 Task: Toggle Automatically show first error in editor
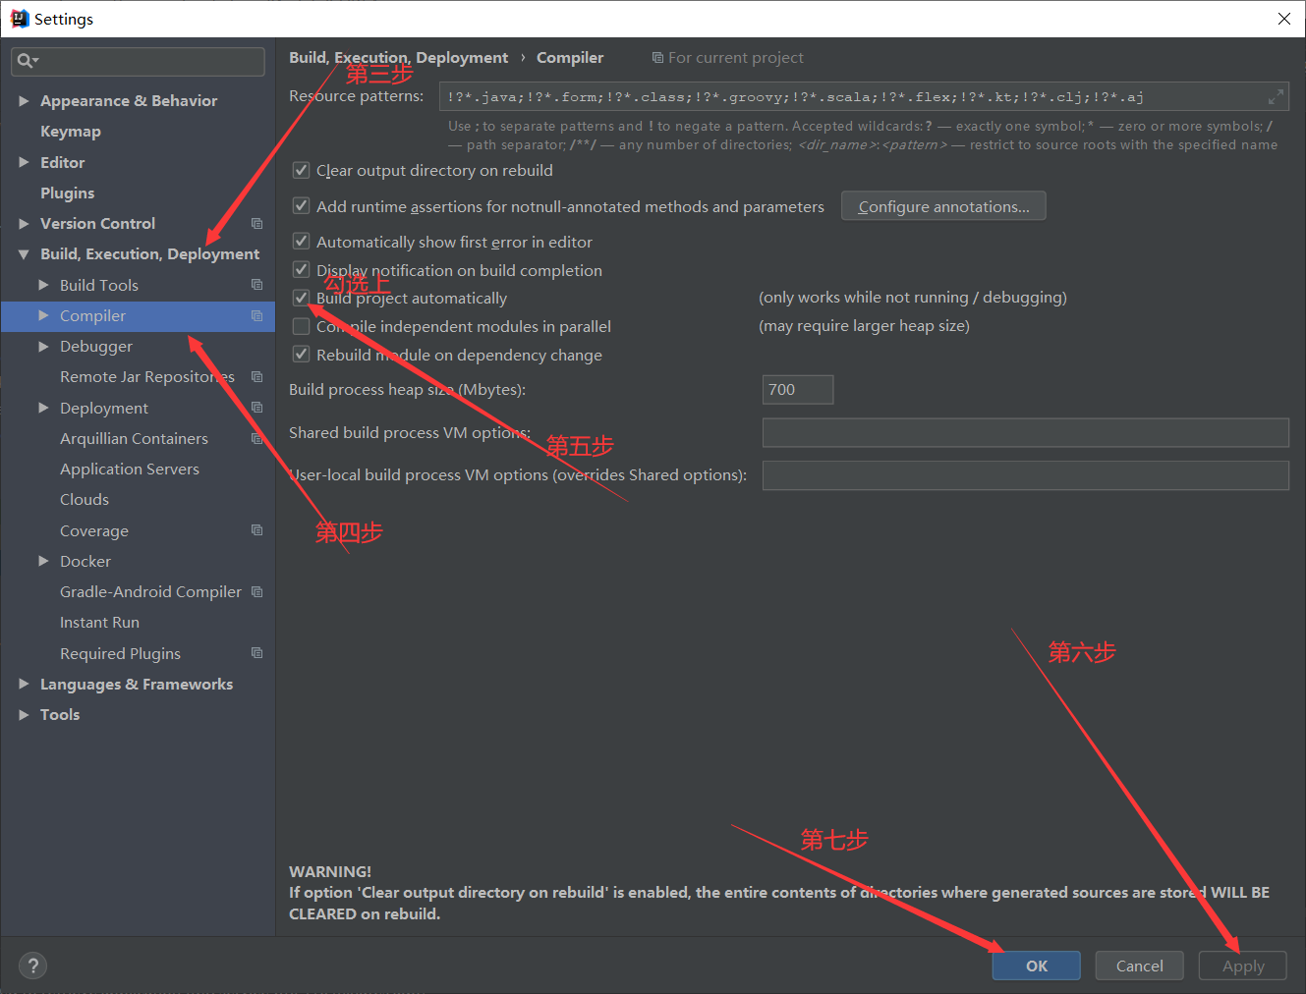tap(302, 242)
